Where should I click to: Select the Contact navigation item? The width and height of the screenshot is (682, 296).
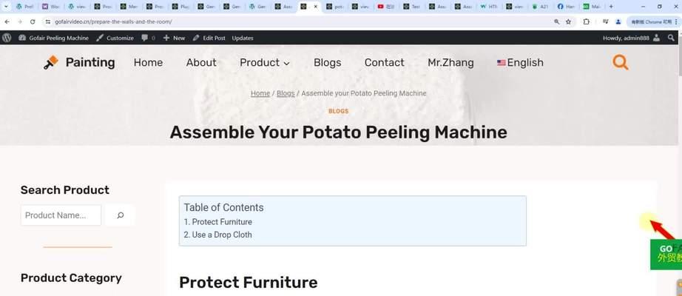tap(385, 63)
